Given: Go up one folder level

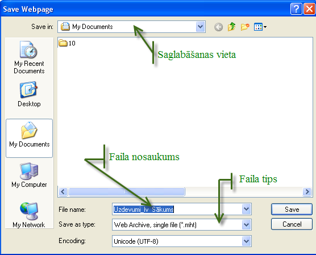Looking at the screenshot, I should (232, 27).
